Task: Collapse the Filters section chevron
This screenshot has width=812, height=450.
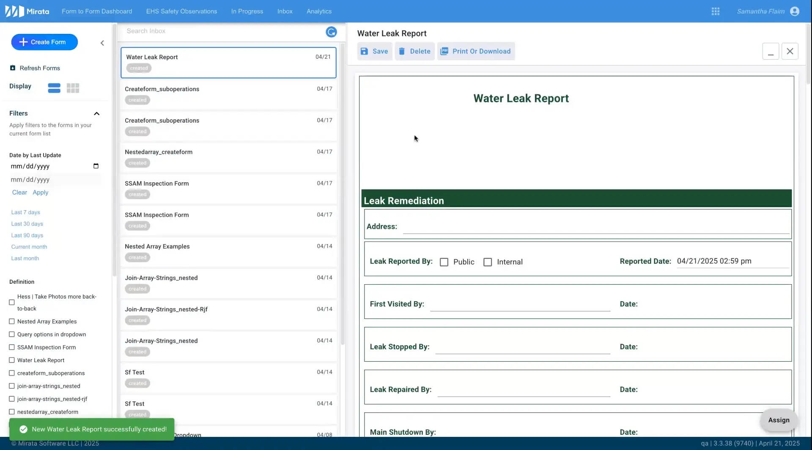Action: click(97, 113)
